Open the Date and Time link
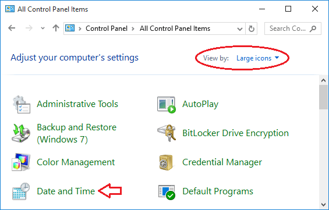This screenshot has width=329, height=210. 66,191
